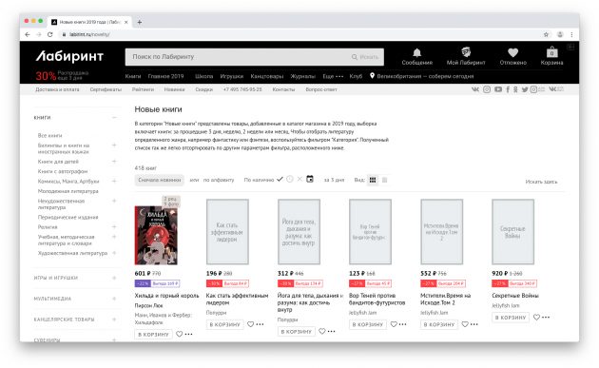This screenshot has height=368, width=599.
Task: Open Журналы menu item
Action: [302, 76]
